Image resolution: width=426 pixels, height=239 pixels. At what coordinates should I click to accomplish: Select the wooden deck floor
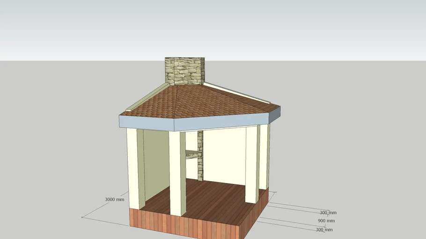click(211, 201)
